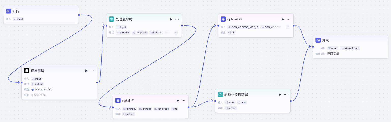
Task: Select the 处理夏令时 node title
Action: coord(124,19)
